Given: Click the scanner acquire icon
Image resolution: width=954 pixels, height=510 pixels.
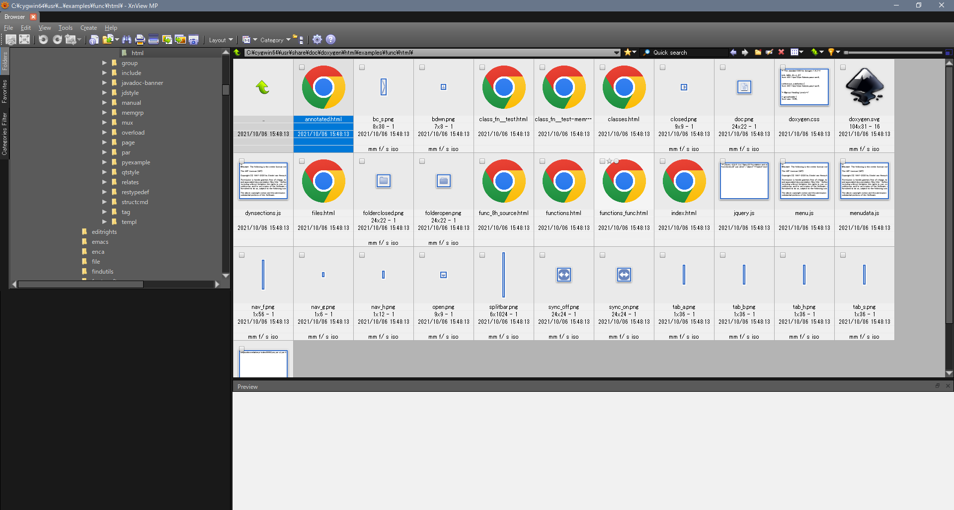Looking at the screenshot, I should point(154,40).
